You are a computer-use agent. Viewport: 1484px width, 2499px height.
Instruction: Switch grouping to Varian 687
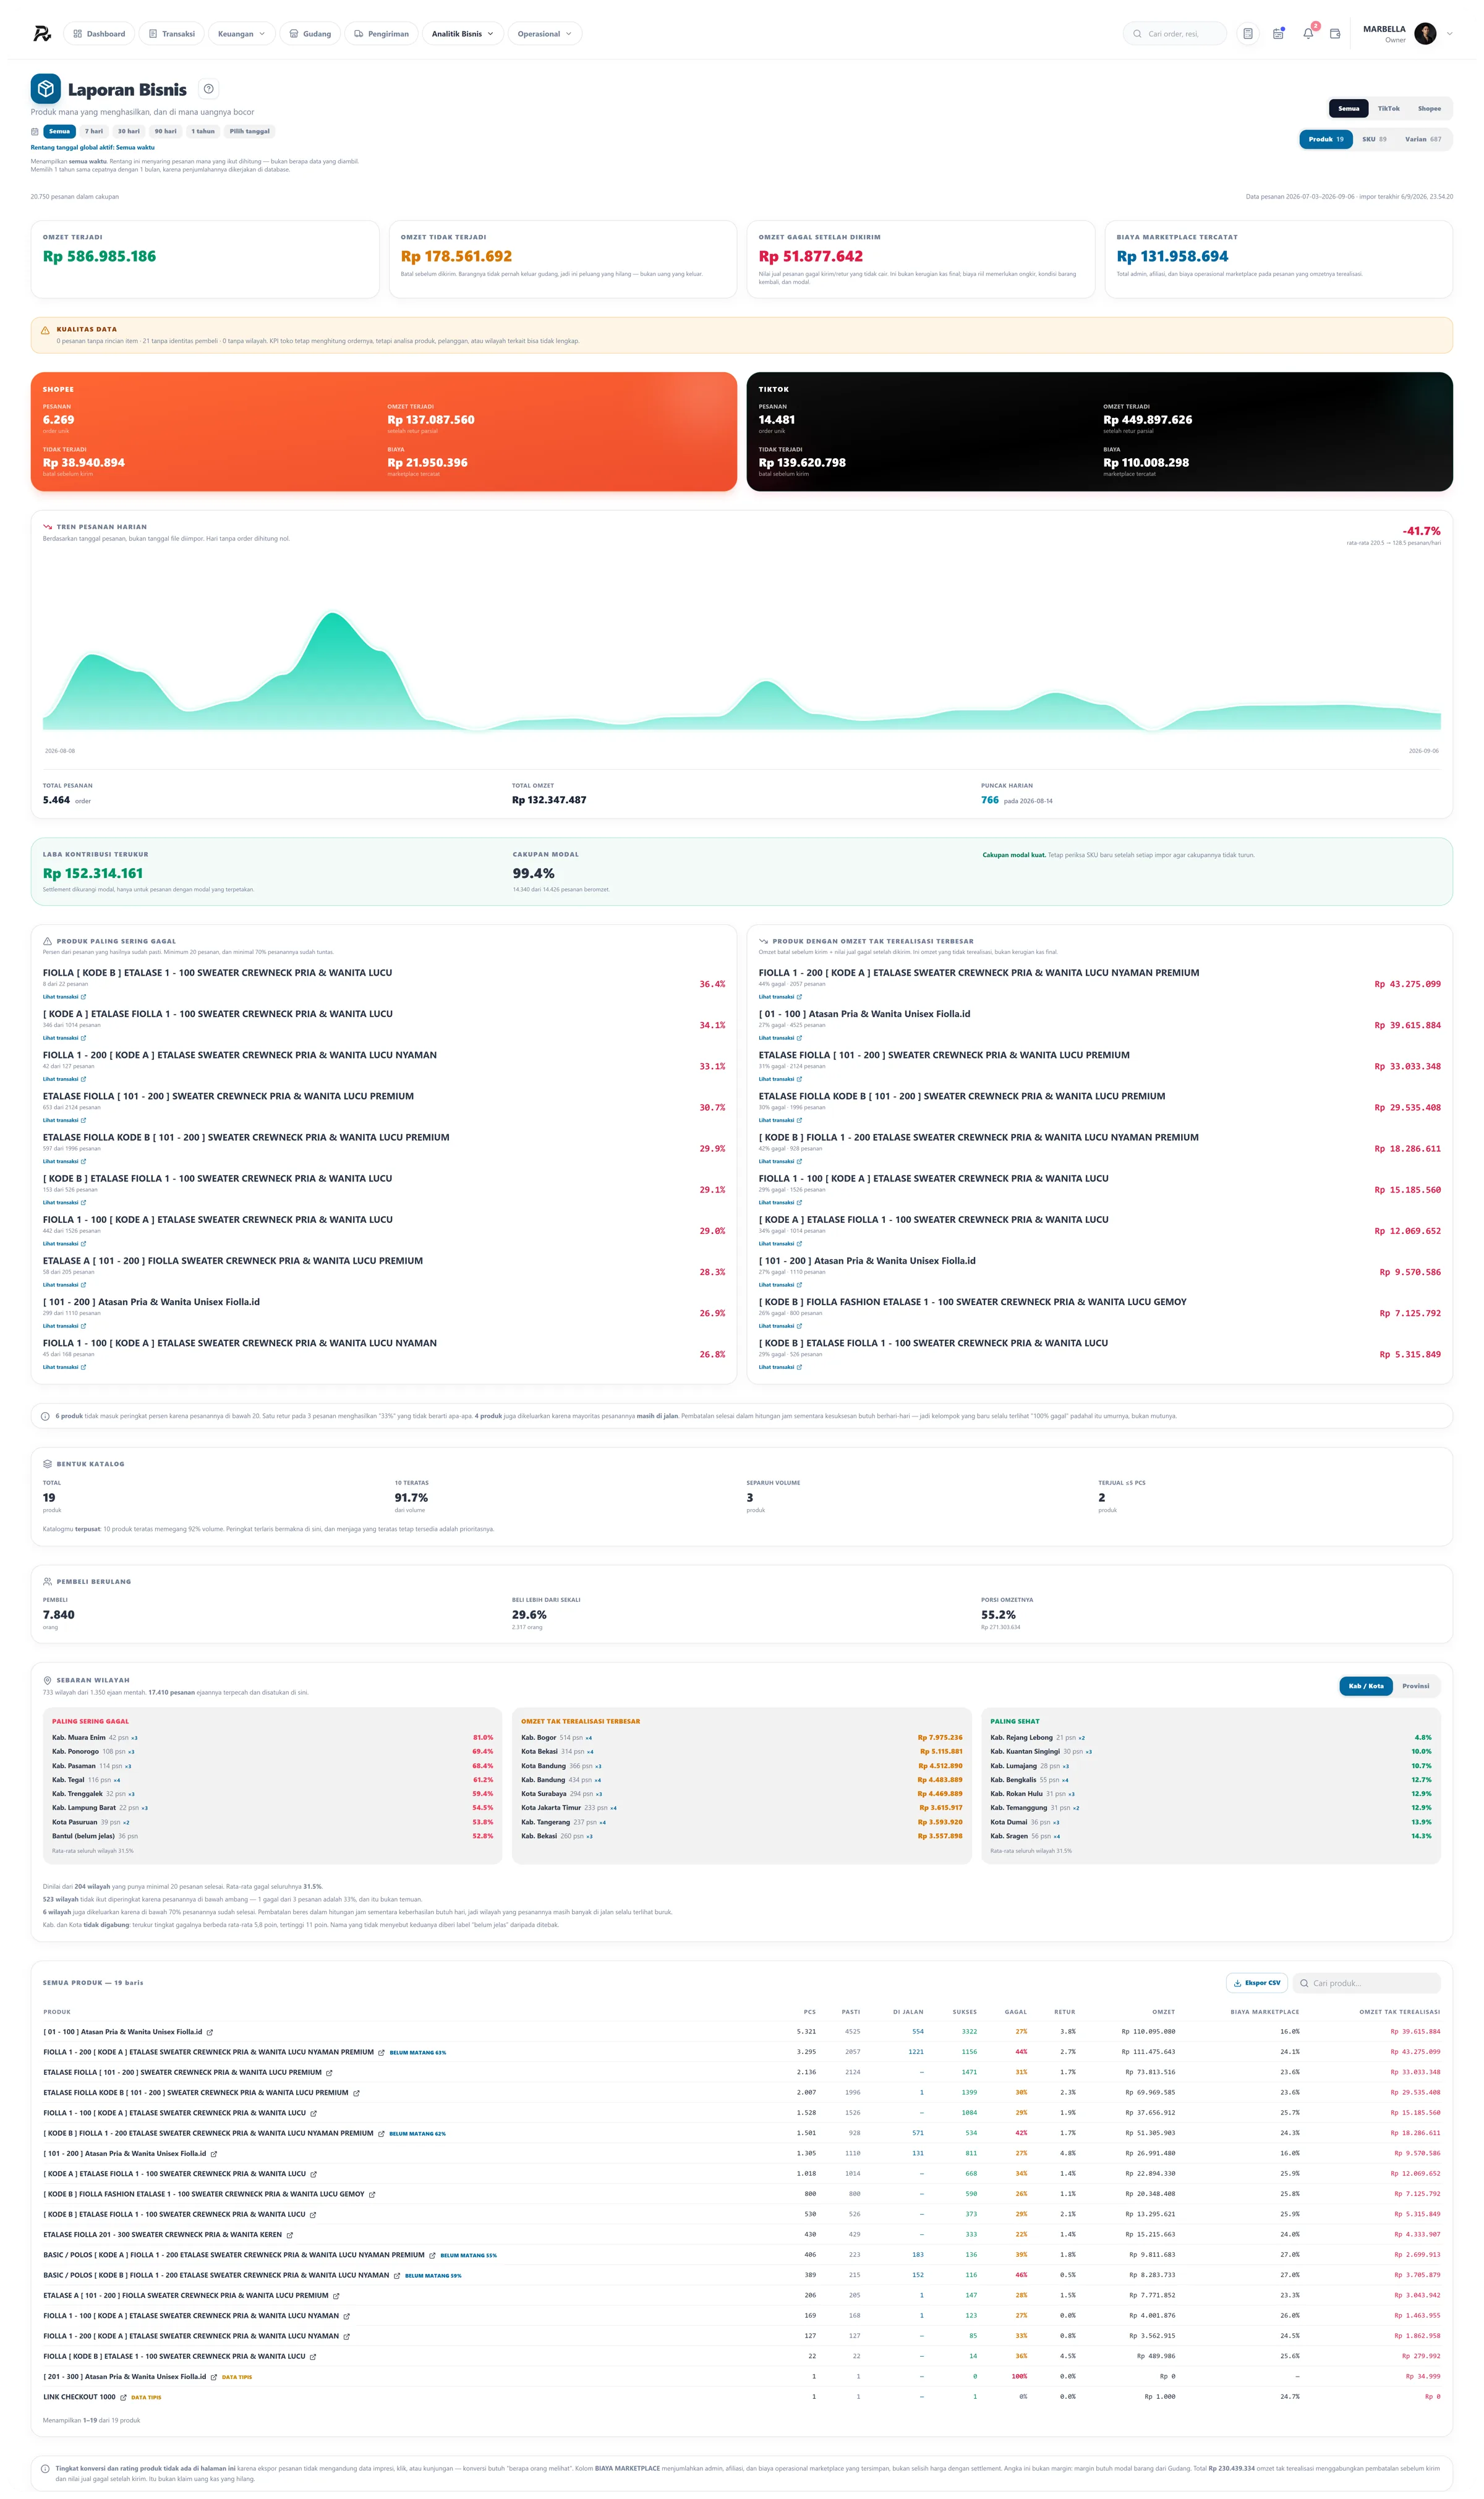click(1423, 139)
